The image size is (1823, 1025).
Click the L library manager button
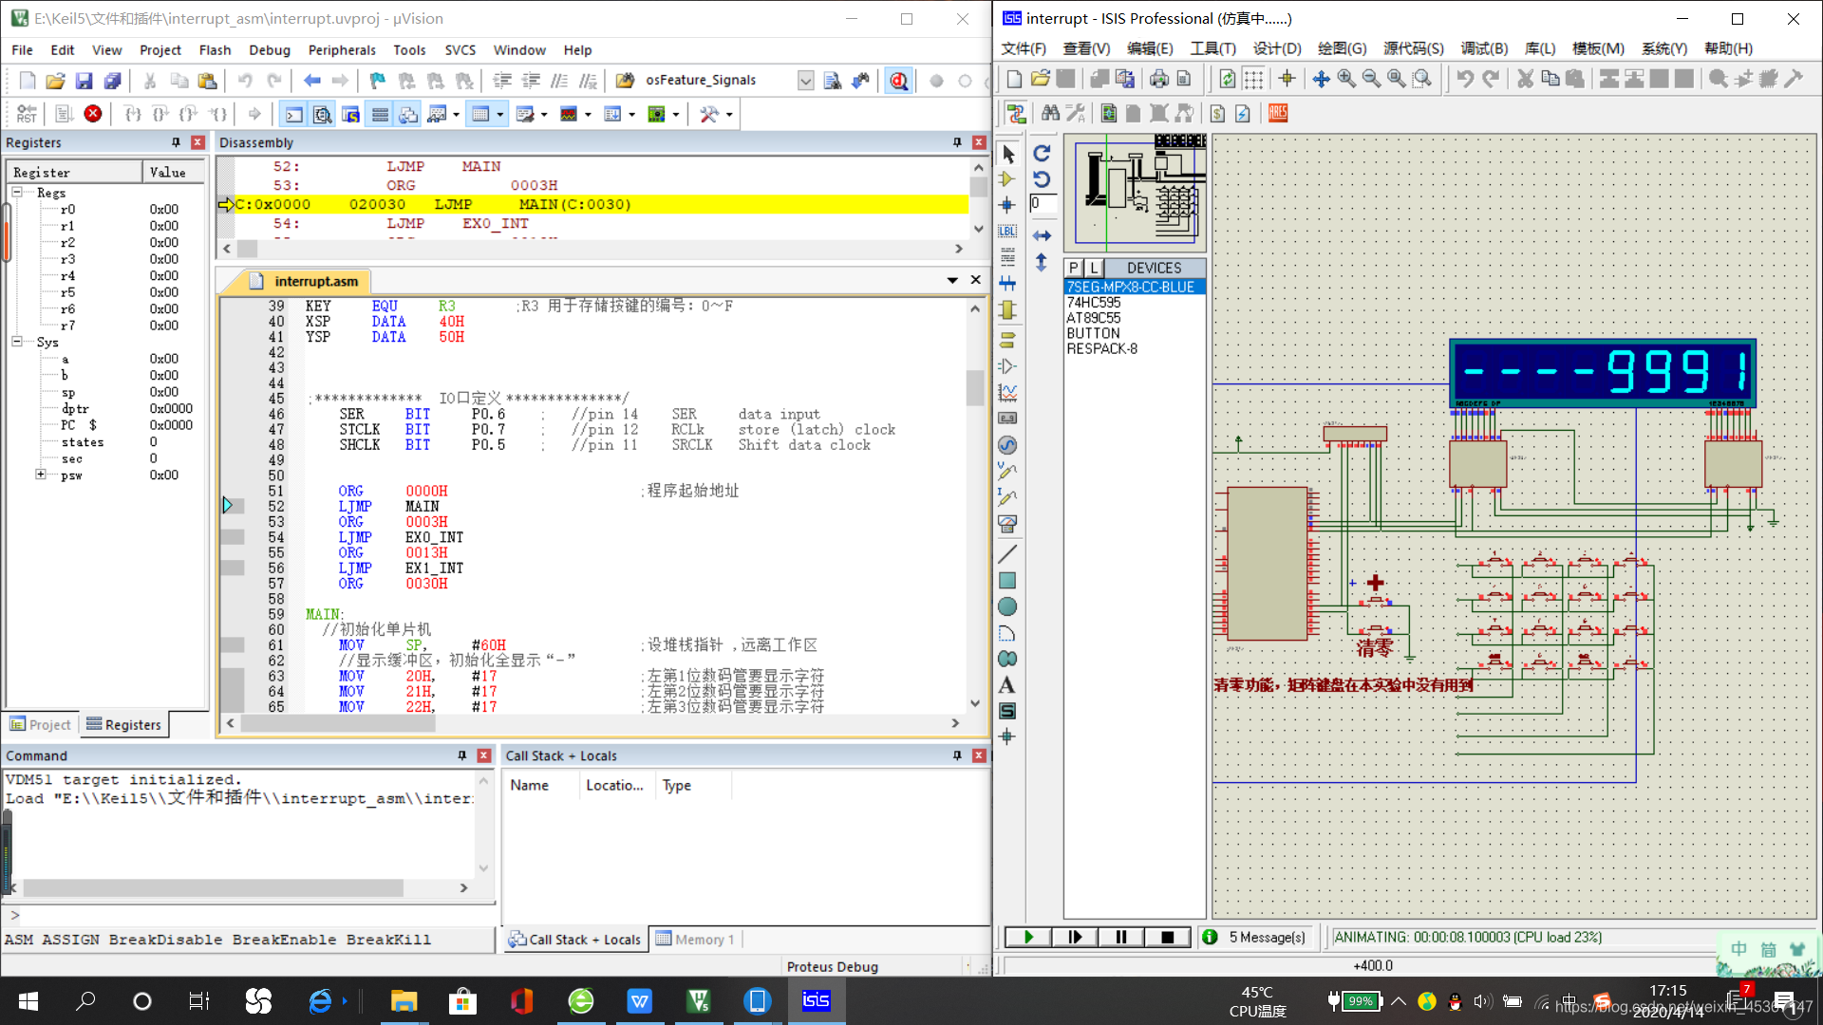pyautogui.click(x=1094, y=269)
